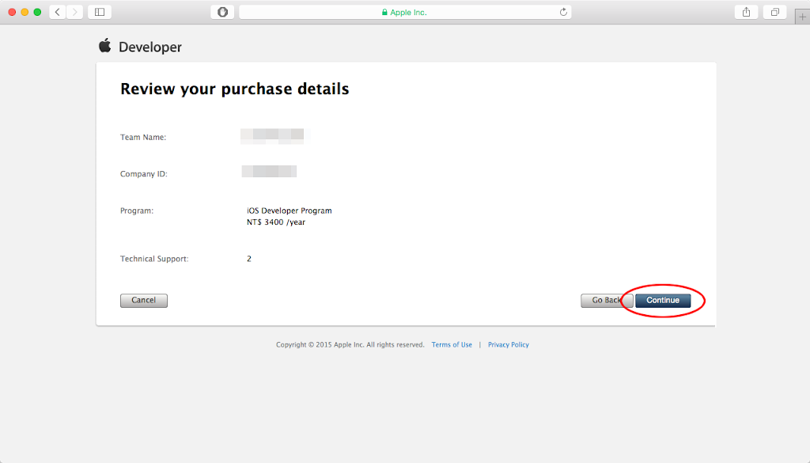The width and height of the screenshot is (810, 463).
Task: Cancel the purchase review
Action: point(144,301)
